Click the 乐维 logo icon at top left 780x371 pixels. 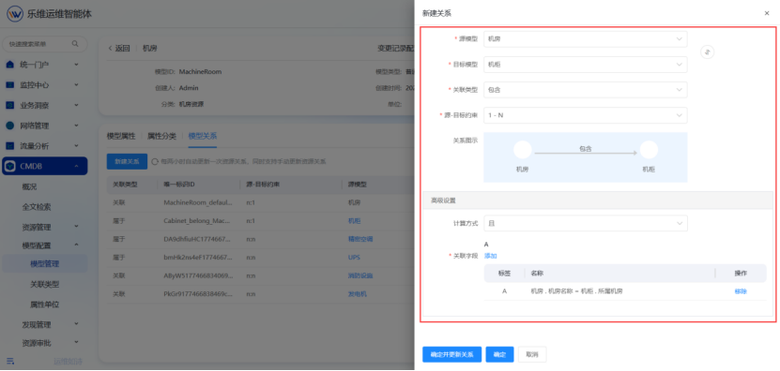pyautogui.click(x=15, y=14)
